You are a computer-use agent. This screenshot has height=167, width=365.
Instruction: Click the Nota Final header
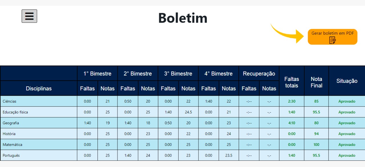tap(317, 82)
